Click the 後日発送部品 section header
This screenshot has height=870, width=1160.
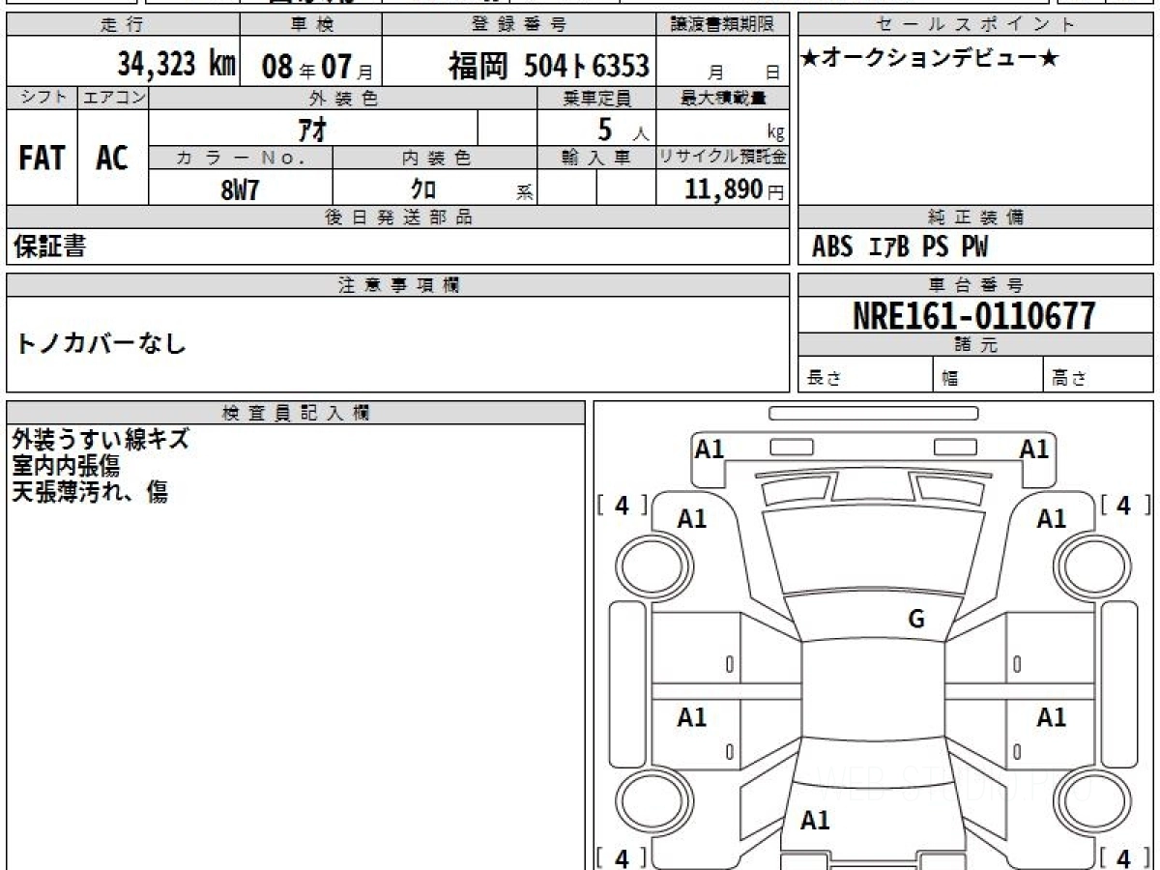click(398, 217)
